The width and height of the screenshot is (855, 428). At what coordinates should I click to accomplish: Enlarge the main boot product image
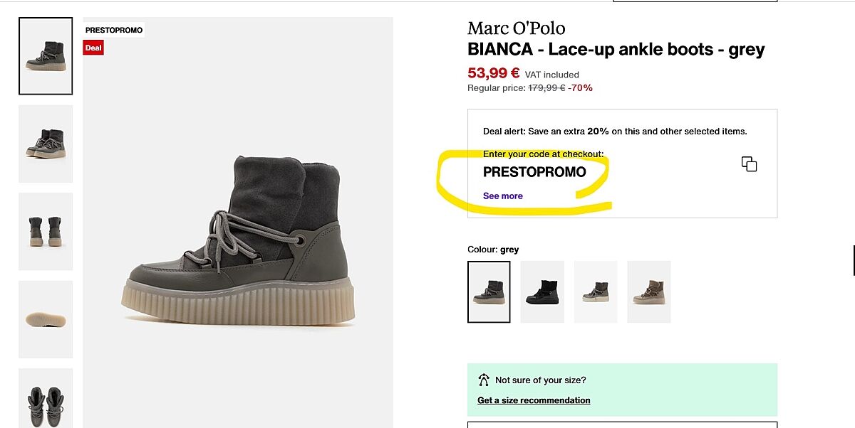coord(238,242)
